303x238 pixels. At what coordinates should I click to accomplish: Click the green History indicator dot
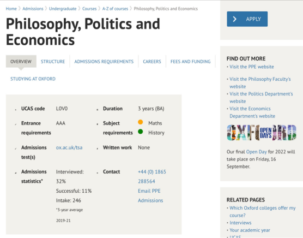(x=141, y=132)
